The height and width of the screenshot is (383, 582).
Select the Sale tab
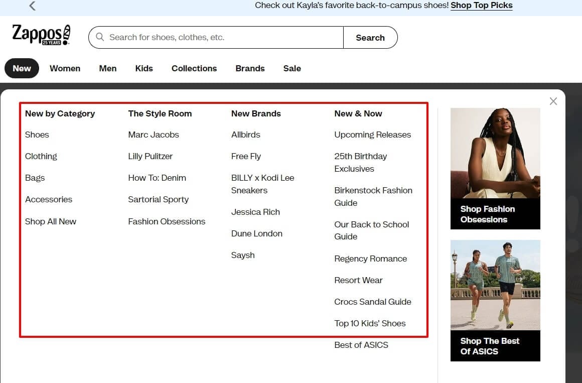(292, 69)
